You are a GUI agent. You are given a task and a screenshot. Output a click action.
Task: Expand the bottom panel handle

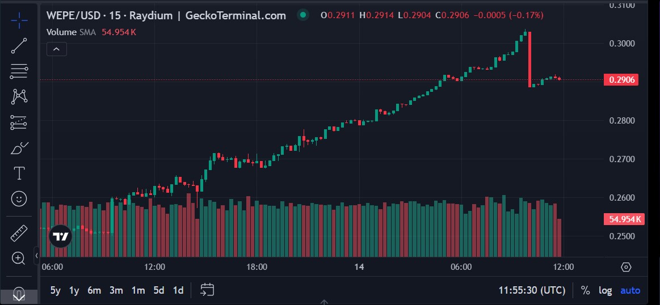tap(324, 302)
